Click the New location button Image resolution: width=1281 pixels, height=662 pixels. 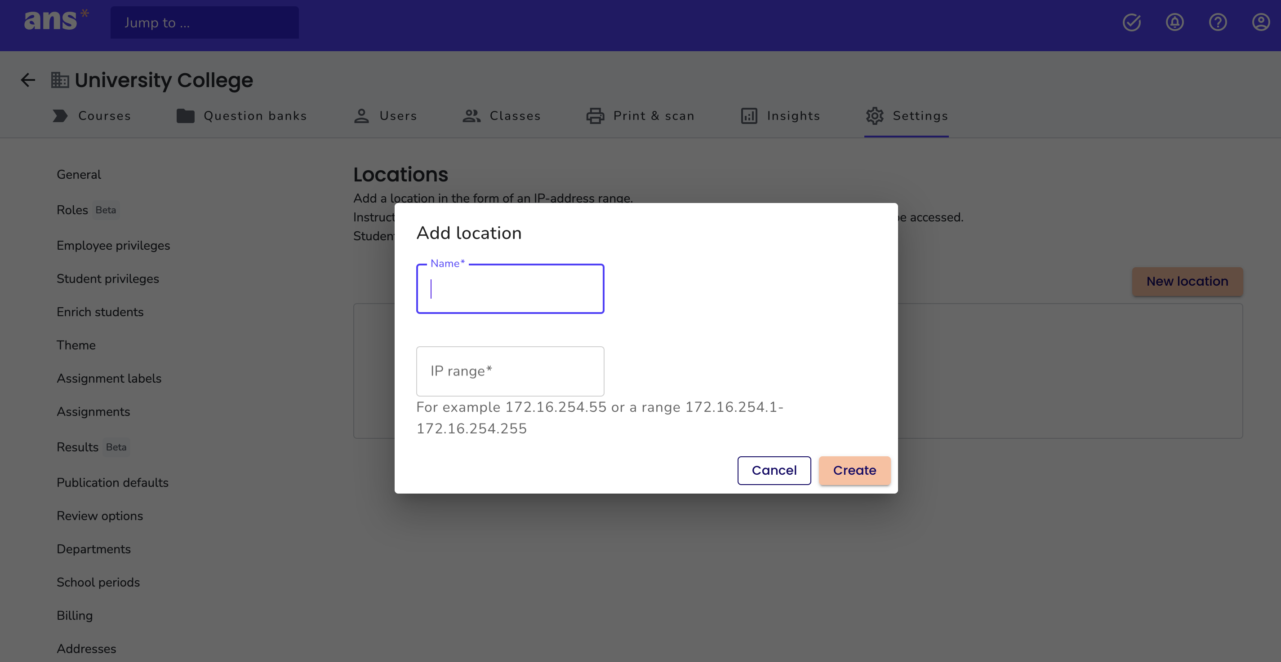click(x=1187, y=281)
